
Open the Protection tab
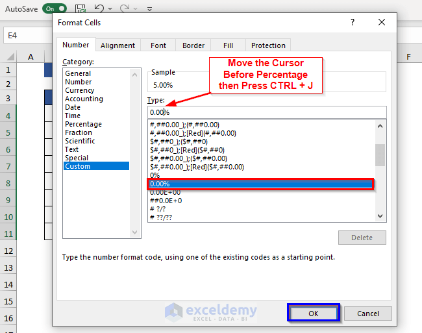click(268, 45)
